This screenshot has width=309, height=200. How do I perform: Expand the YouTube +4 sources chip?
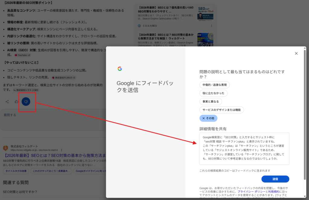click(22, 55)
